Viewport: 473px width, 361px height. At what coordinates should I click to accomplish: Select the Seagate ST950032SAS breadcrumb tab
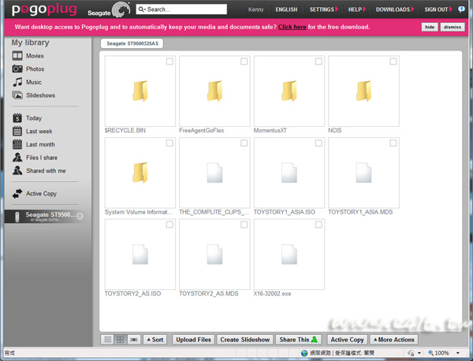(132, 43)
